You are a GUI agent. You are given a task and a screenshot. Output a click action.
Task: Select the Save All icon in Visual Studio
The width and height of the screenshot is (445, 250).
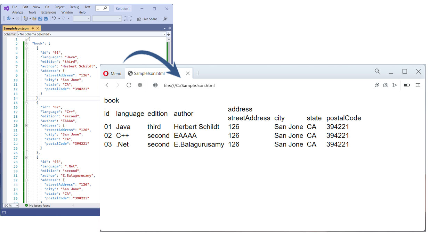coord(46,18)
